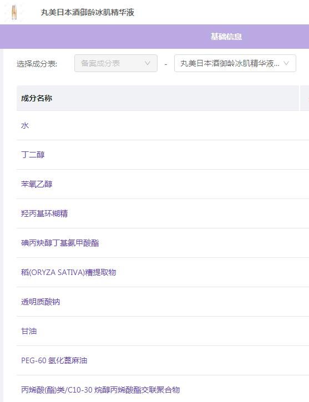This screenshot has width=309, height=402.
Task: Open the 丙烯酸(酯)类/C10-30 烷醇丙烯酸酯交联聚合物 ingredient
Action: (100, 390)
